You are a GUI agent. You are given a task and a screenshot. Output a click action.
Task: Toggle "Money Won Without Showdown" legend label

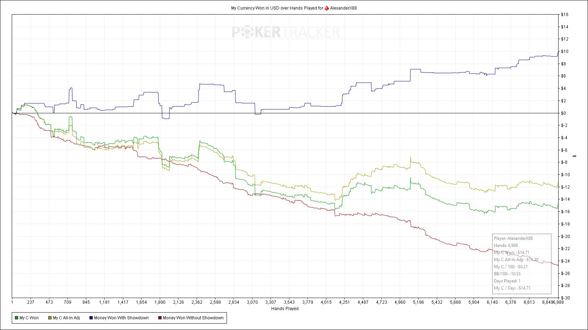click(193, 318)
